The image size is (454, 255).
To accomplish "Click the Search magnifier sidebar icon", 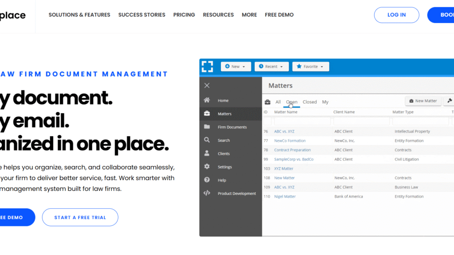I will click(x=207, y=140).
